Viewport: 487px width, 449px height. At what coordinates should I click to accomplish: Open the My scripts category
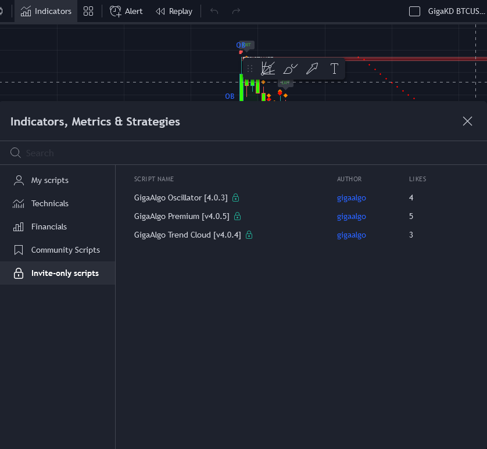(x=58, y=180)
